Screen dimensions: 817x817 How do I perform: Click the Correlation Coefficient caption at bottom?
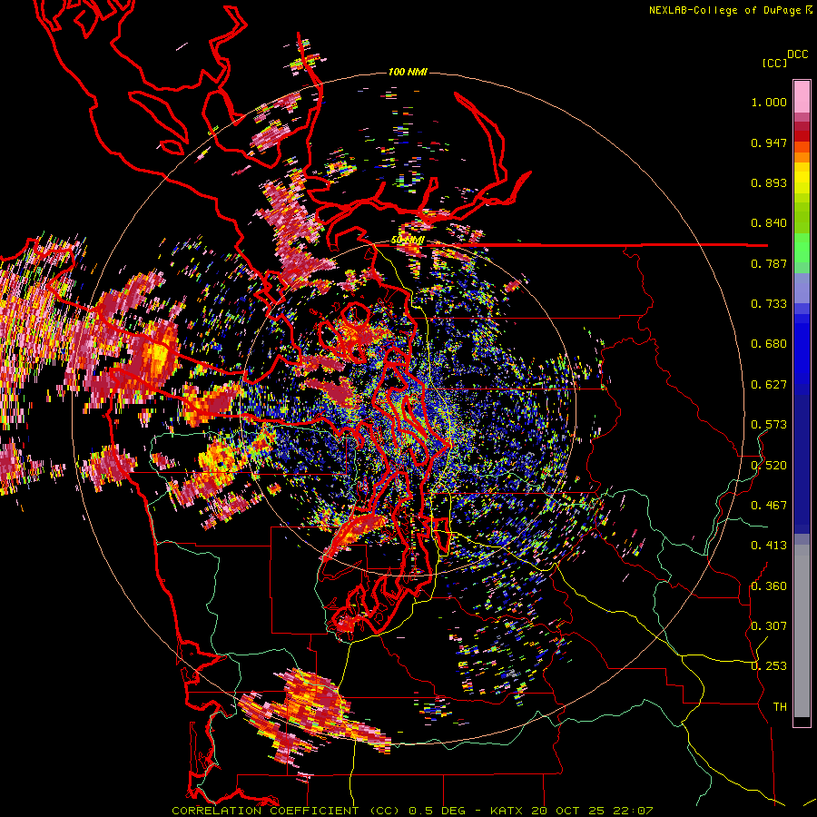click(411, 811)
